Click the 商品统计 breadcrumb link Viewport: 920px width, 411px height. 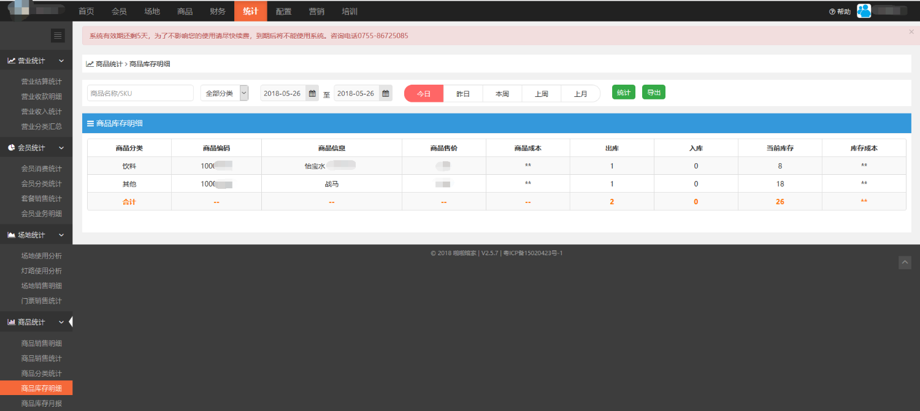pyautogui.click(x=109, y=64)
